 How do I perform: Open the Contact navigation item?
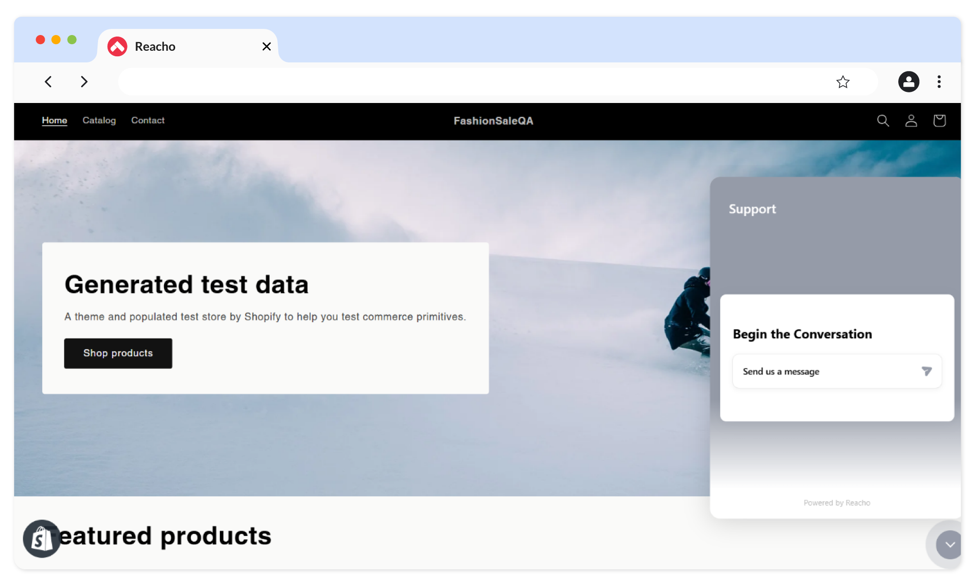[x=148, y=121]
